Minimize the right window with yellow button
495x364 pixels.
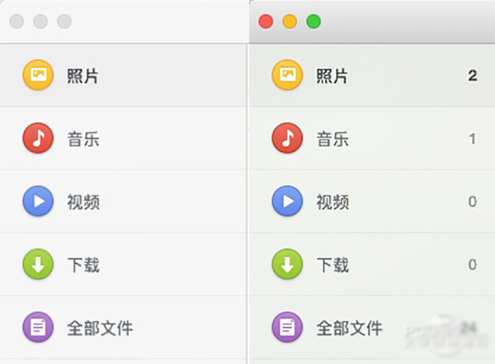[290, 21]
